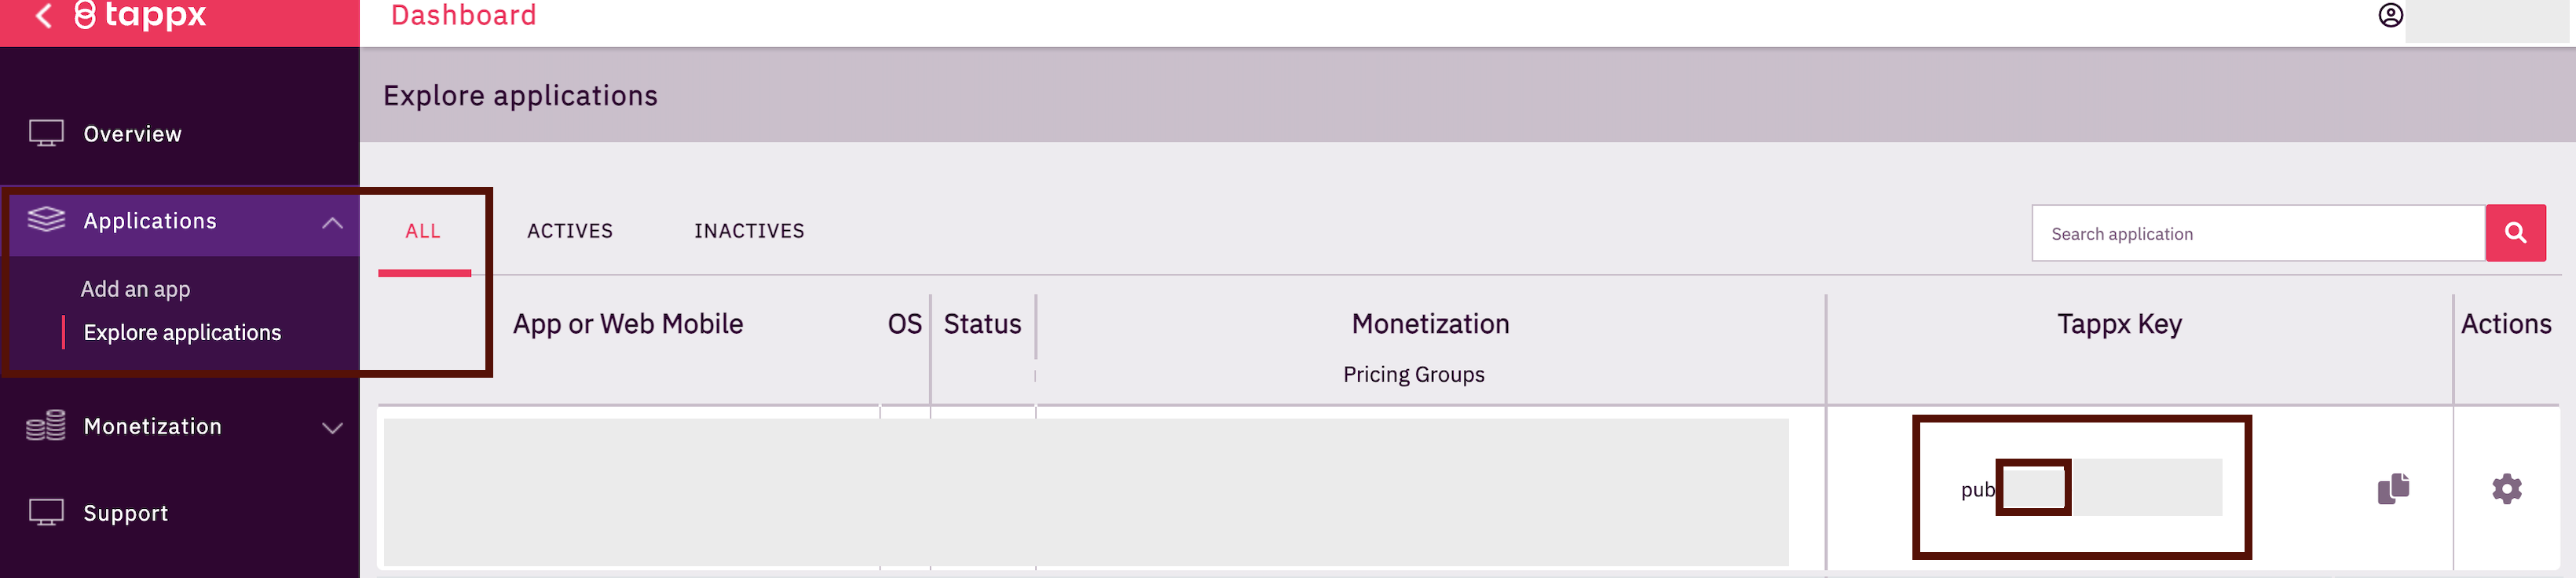This screenshot has height=578, width=2576.
Task: Switch to the ACTIVES tab
Action: click(570, 231)
